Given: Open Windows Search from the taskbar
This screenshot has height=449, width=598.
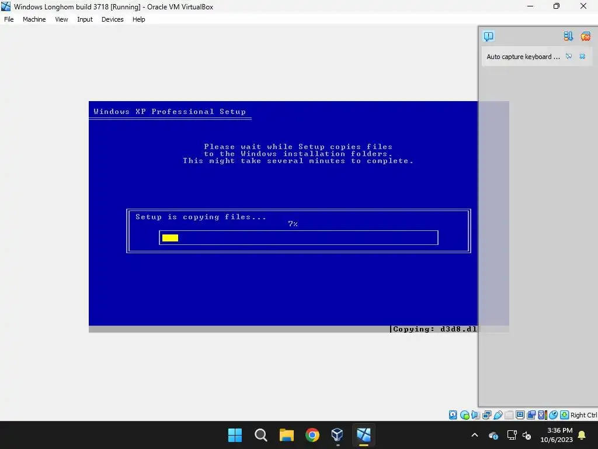Looking at the screenshot, I should click(x=261, y=435).
